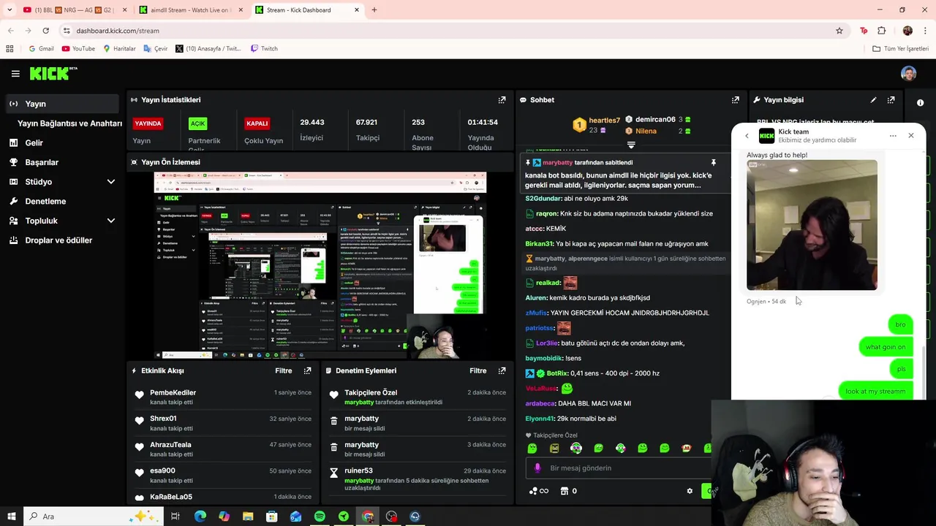The width and height of the screenshot is (936, 526).
Task: Select the green emote wearing headphones
Action: (576, 448)
